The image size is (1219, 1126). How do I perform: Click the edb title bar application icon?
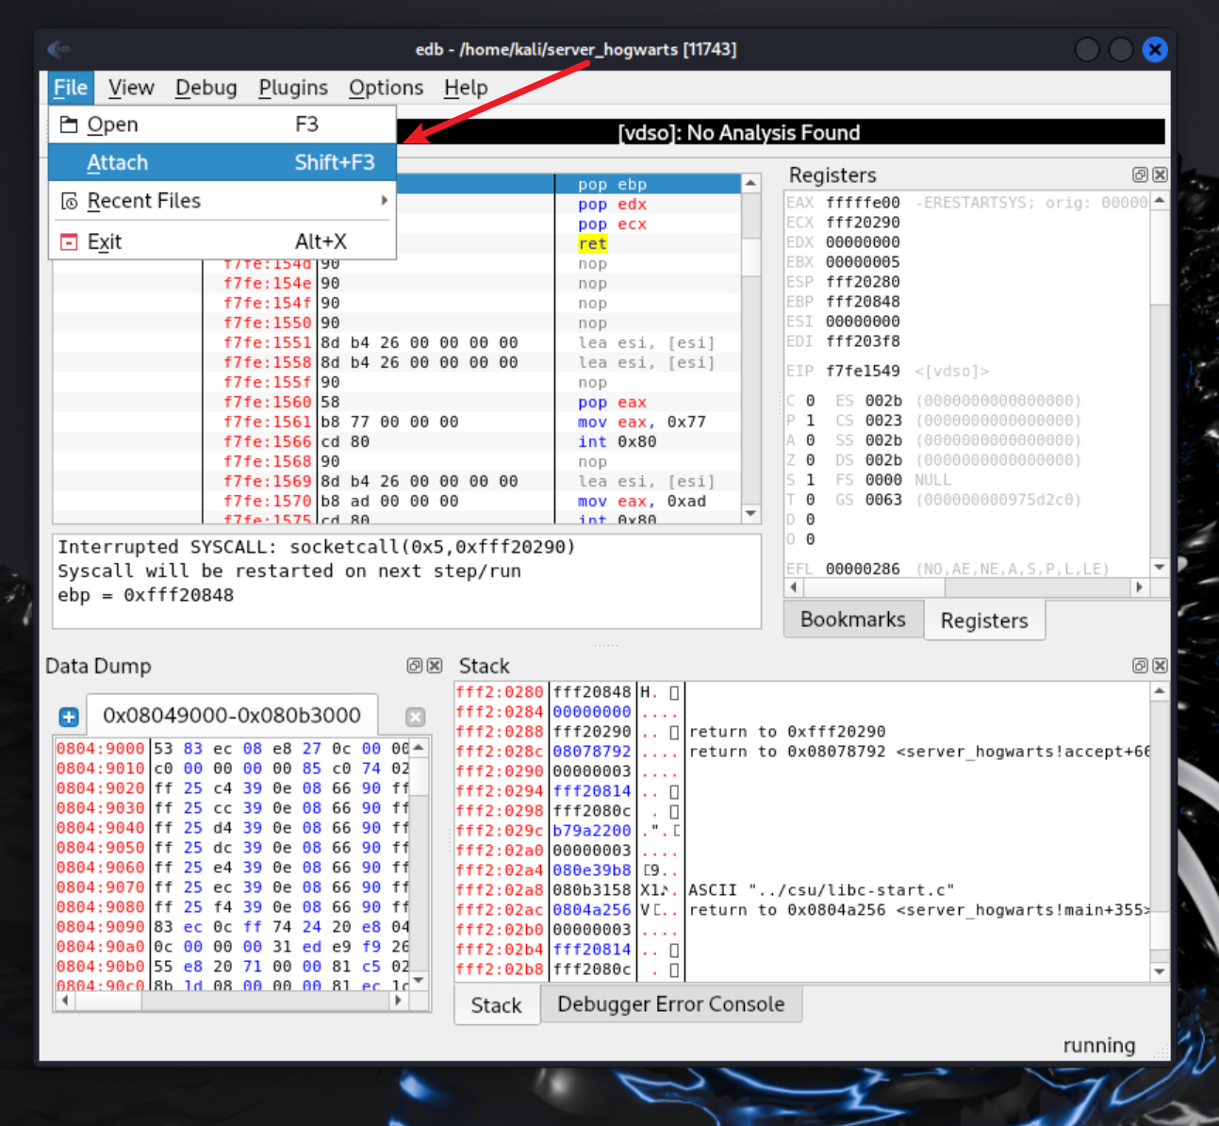pos(58,48)
